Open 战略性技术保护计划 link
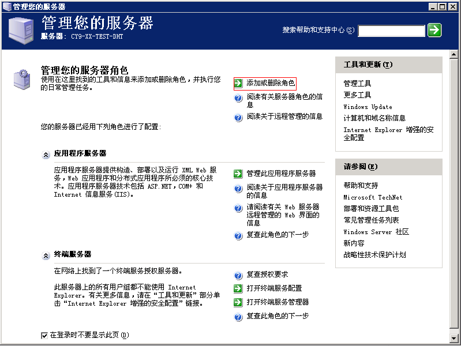Image resolution: width=461 pixels, height=346 pixels. 374,255
